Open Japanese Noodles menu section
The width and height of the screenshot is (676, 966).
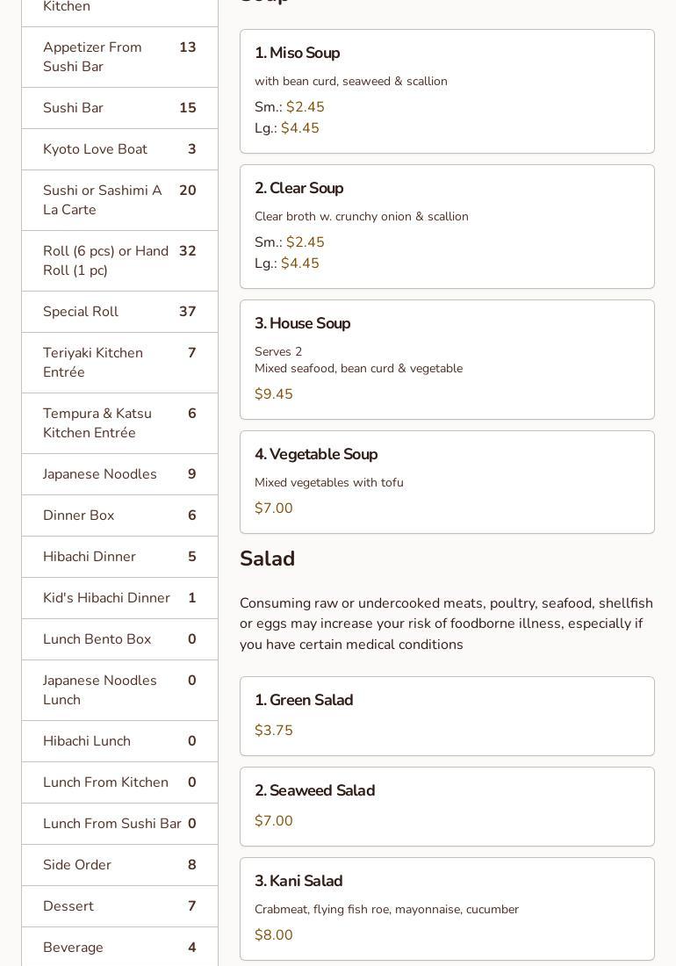[x=119, y=474]
